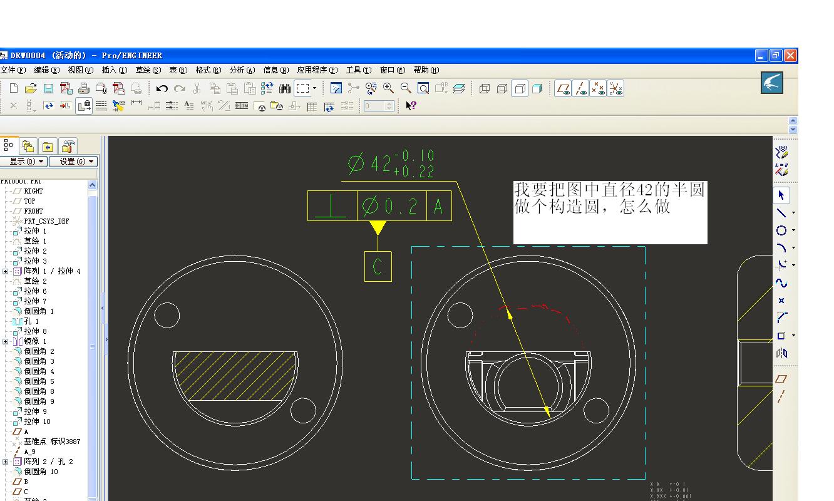The width and height of the screenshot is (834, 501).
Task: Open the 帮助(H) menu
Action: point(426,70)
